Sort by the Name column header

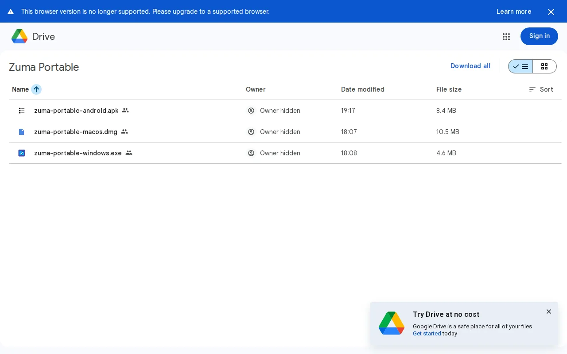tap(20, 89)
